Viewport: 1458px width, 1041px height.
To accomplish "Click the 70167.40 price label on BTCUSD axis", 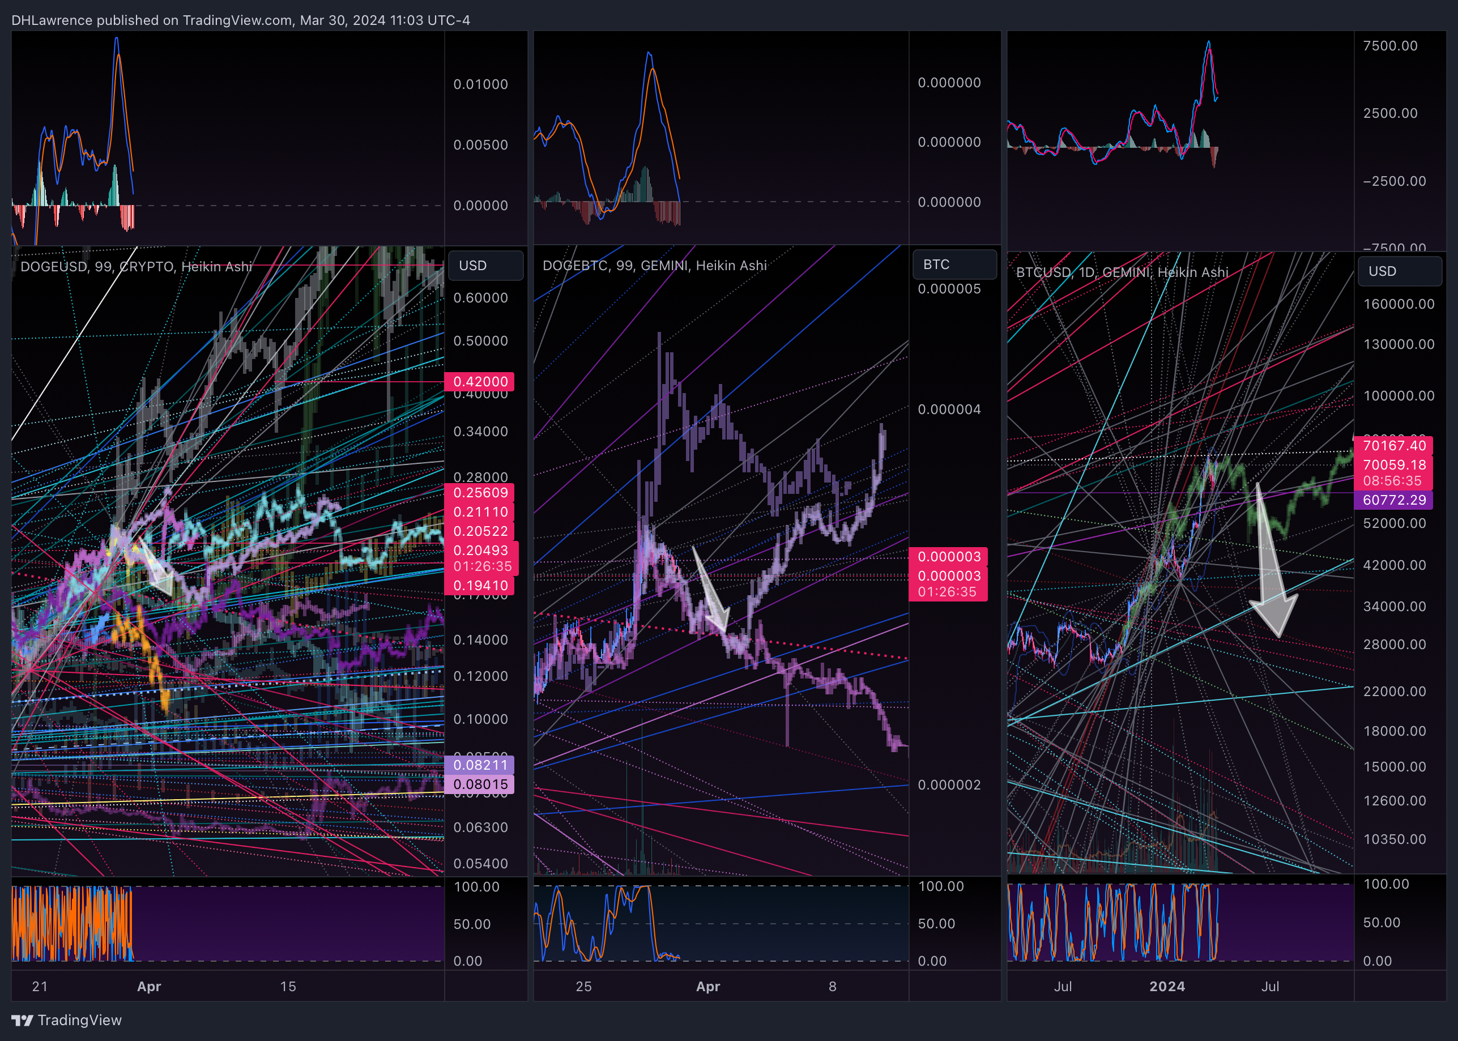I will tap(1393, 446).
